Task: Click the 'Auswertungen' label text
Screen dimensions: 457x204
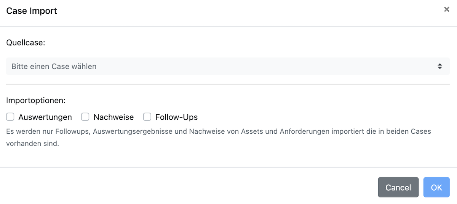Action: pos(45,117)
